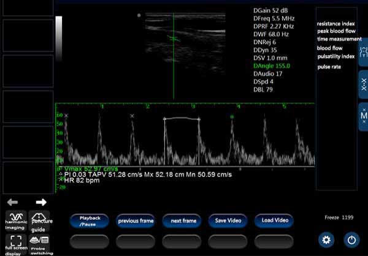
Task: Go to the previous frame
Action: tap(136, 220)
